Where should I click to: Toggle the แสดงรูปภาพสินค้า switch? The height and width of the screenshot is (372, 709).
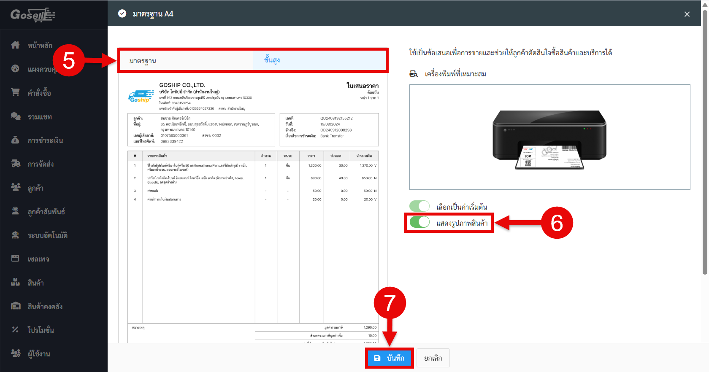click(419, 222)
